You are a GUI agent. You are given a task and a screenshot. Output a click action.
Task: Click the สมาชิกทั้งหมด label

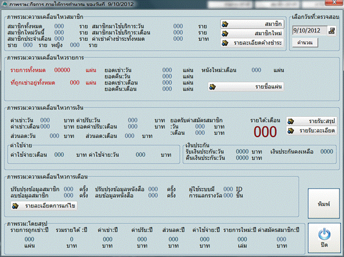click(x=24, y=27)
